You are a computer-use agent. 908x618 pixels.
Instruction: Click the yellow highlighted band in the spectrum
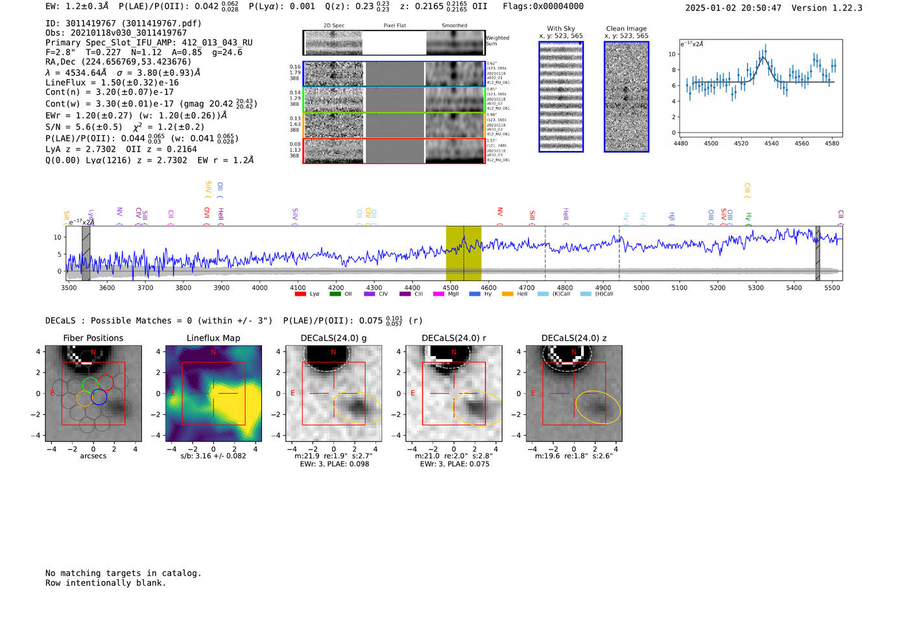(464, 254)
